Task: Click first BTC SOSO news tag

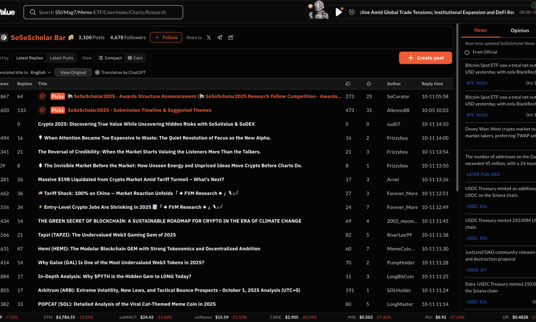Action: pyautogui.click(x=477, y=83)
